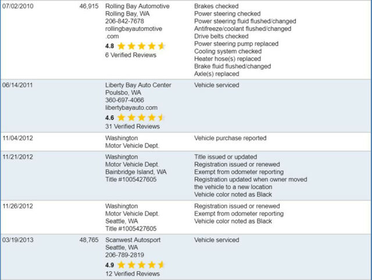Click the Vehicle purchase reported entry
Screen dimensions: 372x280
point(230,138)
